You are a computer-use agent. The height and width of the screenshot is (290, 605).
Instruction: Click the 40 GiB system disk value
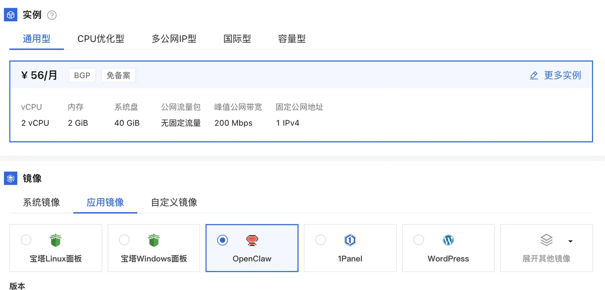tap(127, 123)
